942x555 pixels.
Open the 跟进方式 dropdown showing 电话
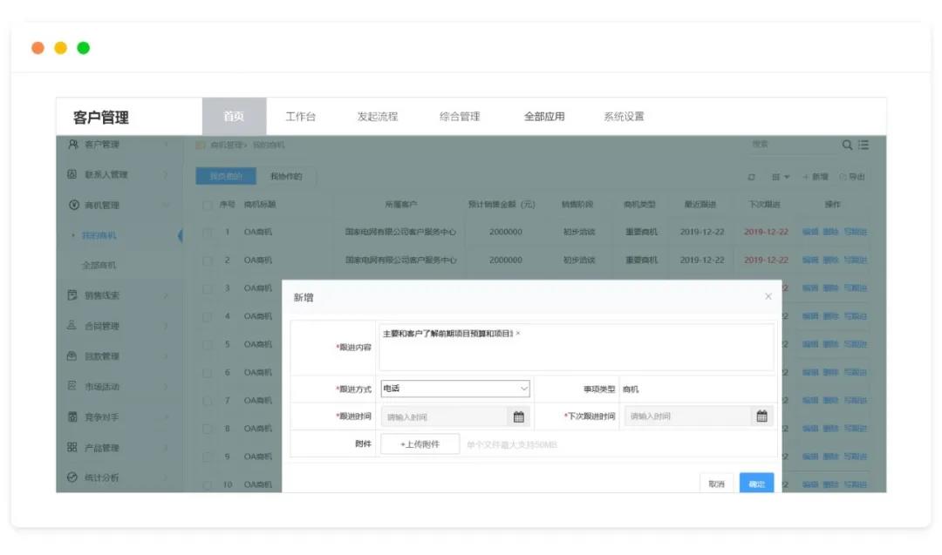454,389
